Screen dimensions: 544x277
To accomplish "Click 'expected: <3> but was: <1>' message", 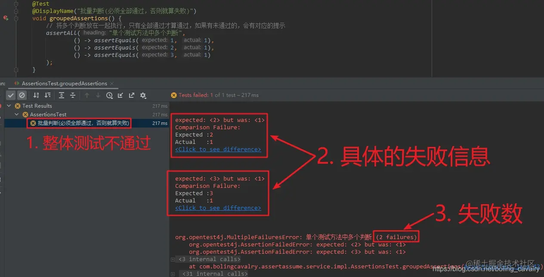I will [219, 178].
